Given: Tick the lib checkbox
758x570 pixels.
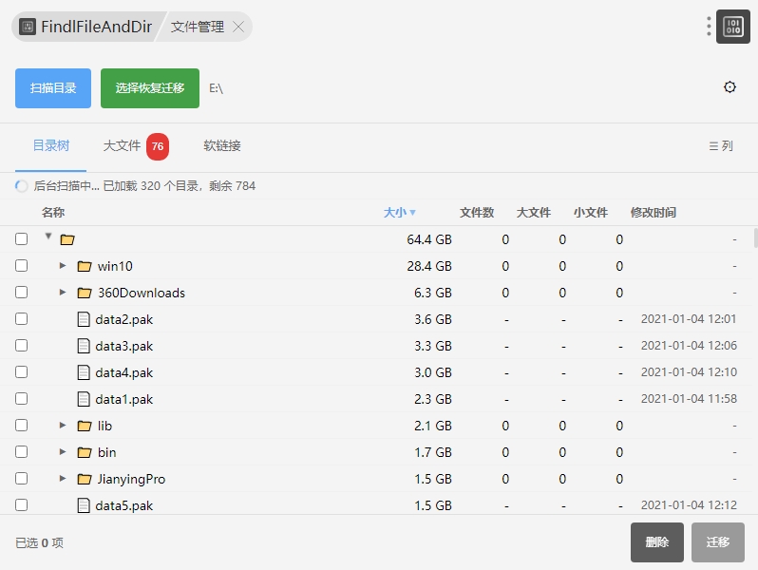Looking at the screenshot, I should coord(21,425).
